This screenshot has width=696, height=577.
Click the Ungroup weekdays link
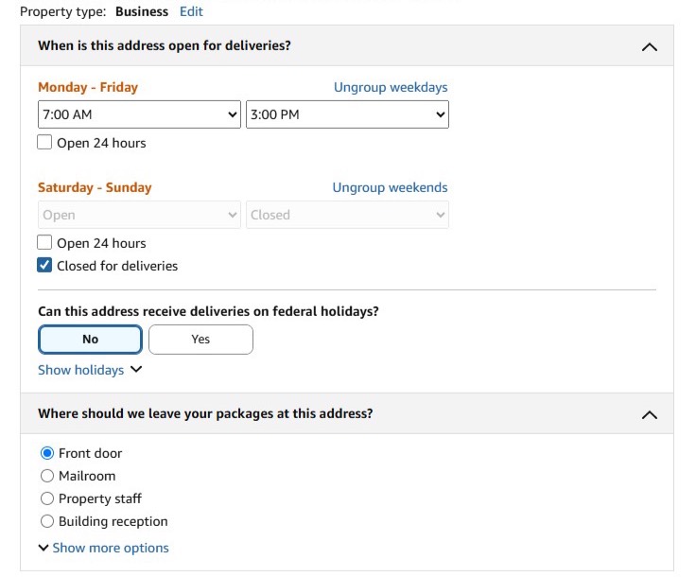391,87
